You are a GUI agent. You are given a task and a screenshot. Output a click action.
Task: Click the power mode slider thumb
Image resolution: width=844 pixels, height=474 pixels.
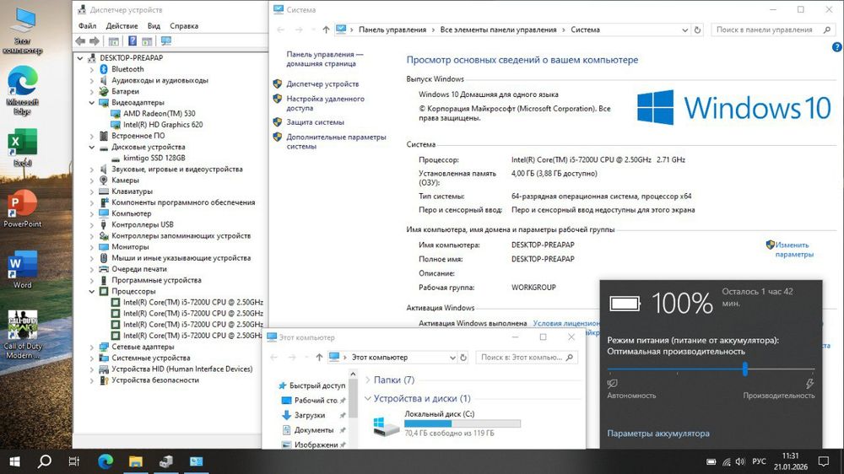[x=745, y=369]
